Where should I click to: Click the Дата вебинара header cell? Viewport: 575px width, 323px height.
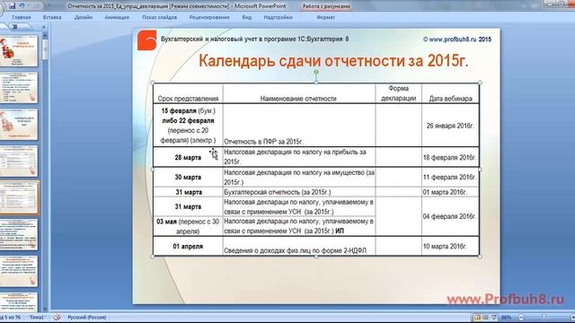pos(450,93)
